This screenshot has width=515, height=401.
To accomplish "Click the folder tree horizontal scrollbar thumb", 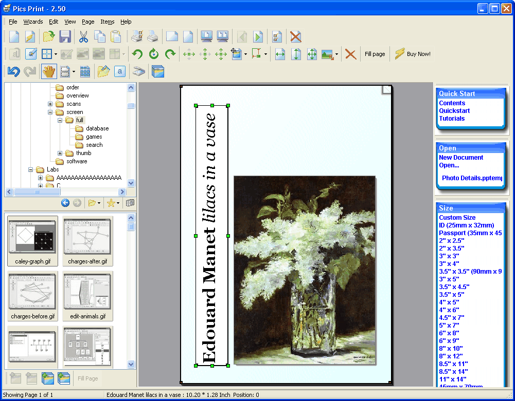I will click(x=37, y=192).
